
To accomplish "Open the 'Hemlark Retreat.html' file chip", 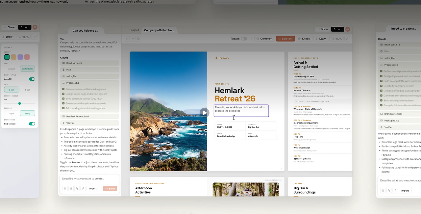I will pos(89,116).
